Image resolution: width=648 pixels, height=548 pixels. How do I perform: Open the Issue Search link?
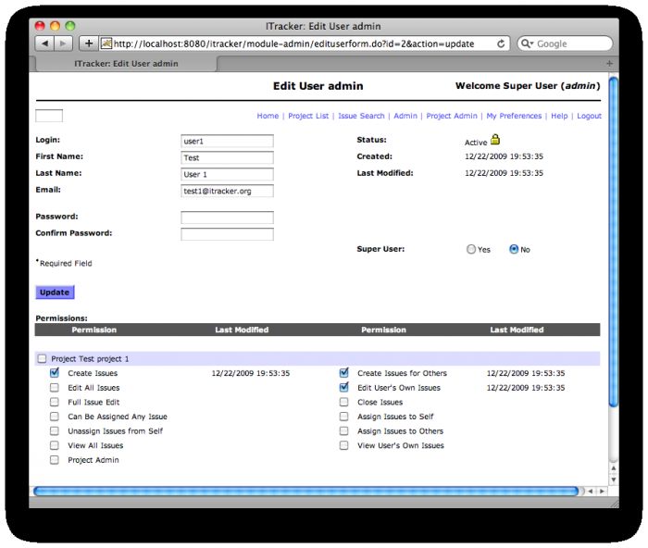coord(361,116)
